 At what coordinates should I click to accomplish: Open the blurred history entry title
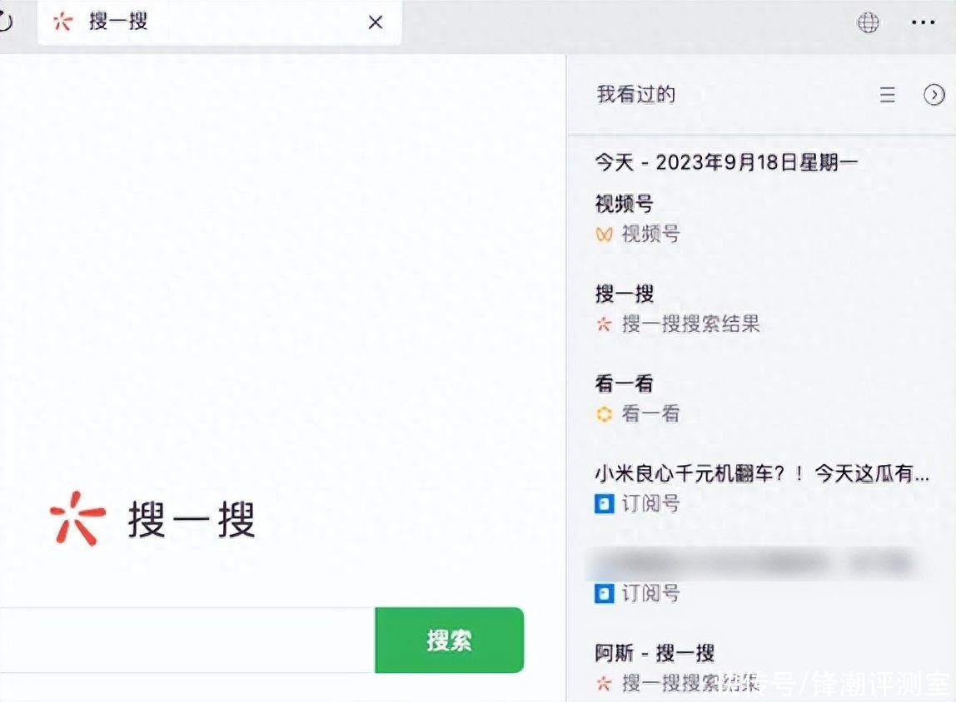pos(751,563)
